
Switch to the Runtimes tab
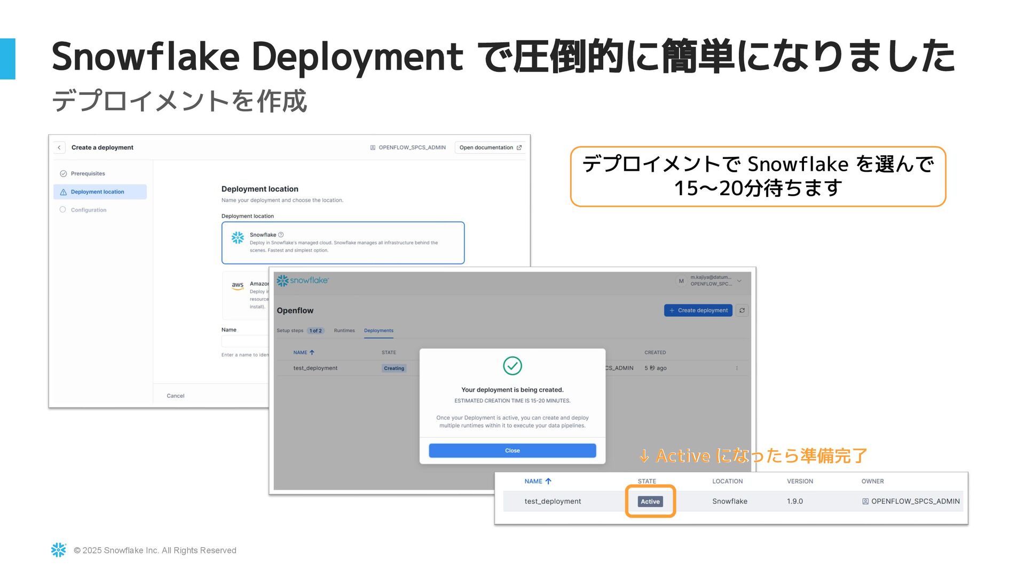[344, 331]
